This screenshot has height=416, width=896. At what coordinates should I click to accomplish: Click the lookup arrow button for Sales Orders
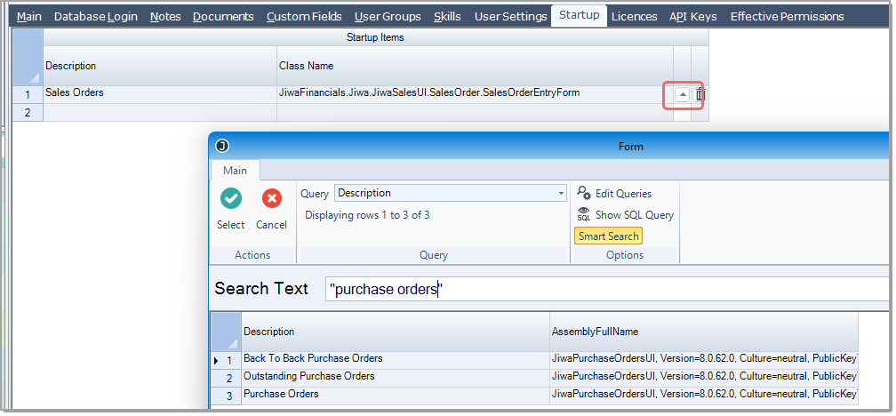[x=683, y=95]
